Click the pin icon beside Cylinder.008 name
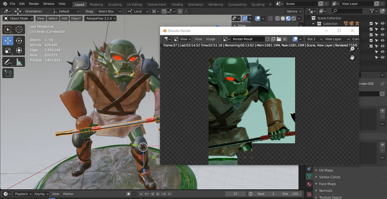 [x=382, y=84]
